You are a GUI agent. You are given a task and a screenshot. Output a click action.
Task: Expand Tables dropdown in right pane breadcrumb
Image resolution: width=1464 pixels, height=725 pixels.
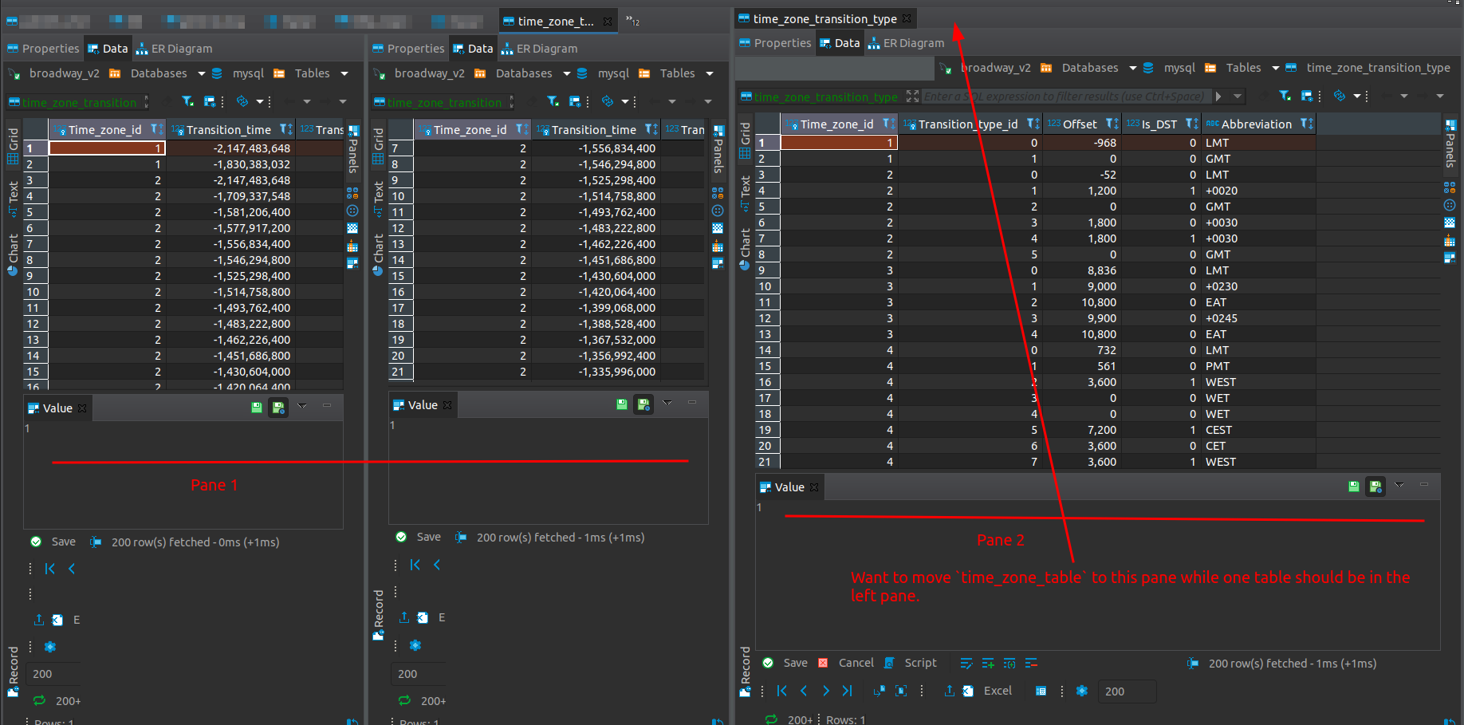pos(1275,69)
